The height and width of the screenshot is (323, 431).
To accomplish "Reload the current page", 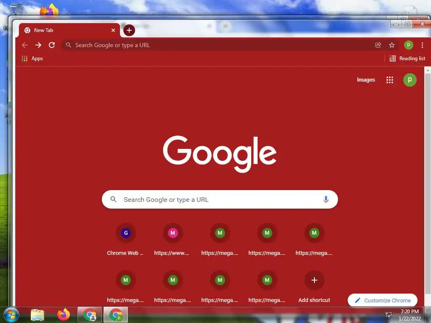I will tap(52, 45).
